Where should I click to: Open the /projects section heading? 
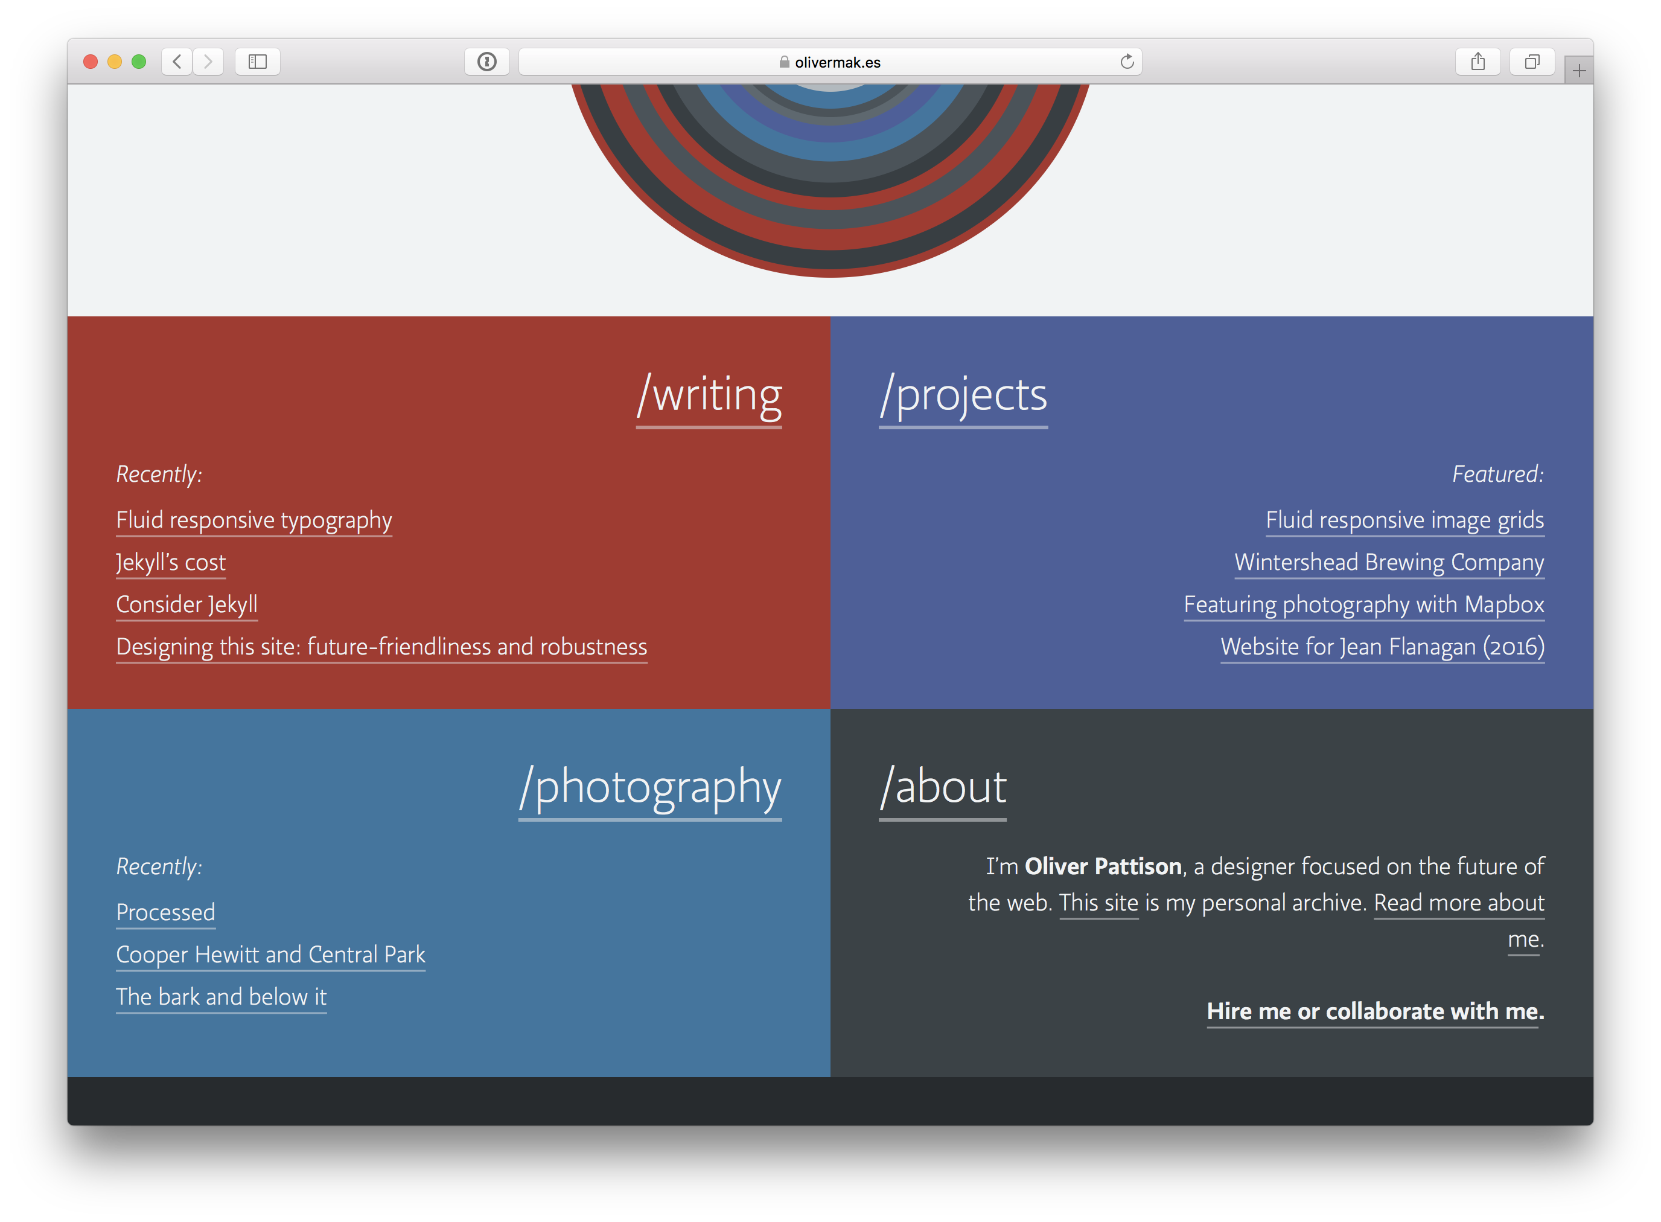click(x=963, y=395)
